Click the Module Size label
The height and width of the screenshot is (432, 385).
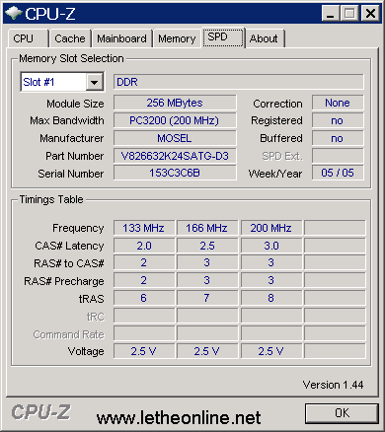75,104
